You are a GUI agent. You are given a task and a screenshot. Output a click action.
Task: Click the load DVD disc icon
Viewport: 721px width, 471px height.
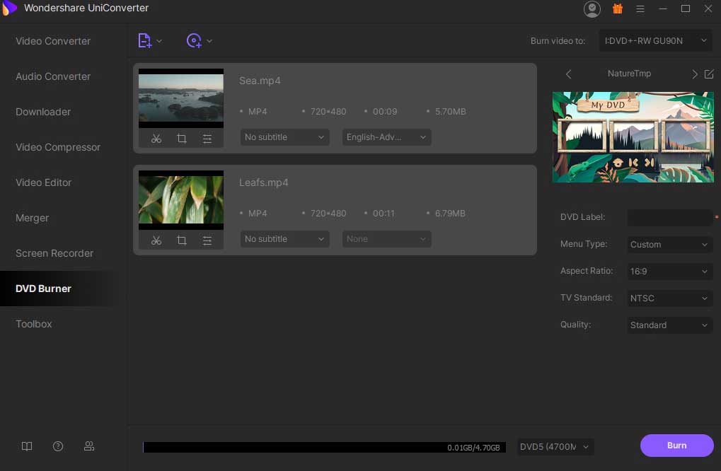point(194,41)
